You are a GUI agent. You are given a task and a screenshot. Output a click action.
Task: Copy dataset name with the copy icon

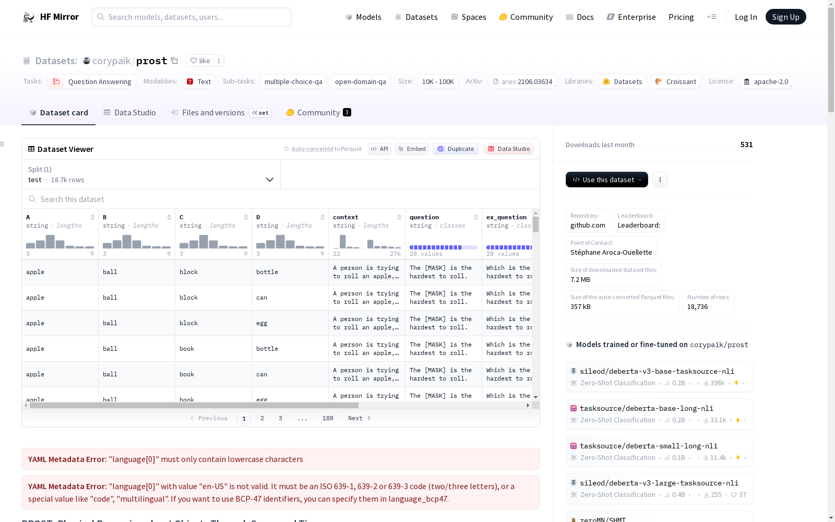coord(175,61)
